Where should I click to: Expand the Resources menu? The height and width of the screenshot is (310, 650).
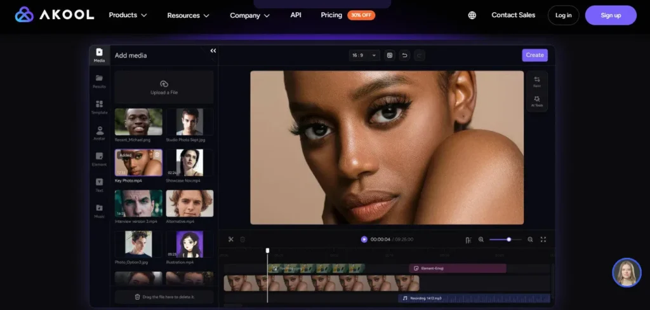(x=187, y=15)
